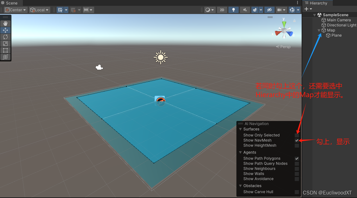The height and width of the screenshot is (198, 357).
Task: Click the draw mode shading icon
Action: 208,10
